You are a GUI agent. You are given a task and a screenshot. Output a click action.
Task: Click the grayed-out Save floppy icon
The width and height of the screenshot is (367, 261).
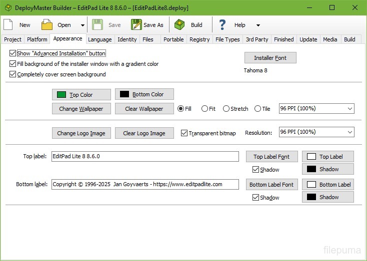pyautogui.click(x=97, y=25)
